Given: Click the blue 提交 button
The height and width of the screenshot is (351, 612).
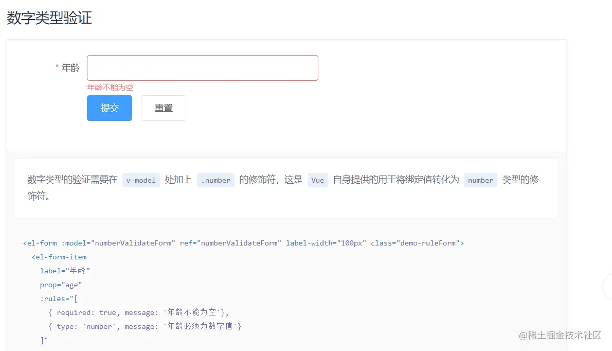Looking at the screenshot, I should coord(109,108).
